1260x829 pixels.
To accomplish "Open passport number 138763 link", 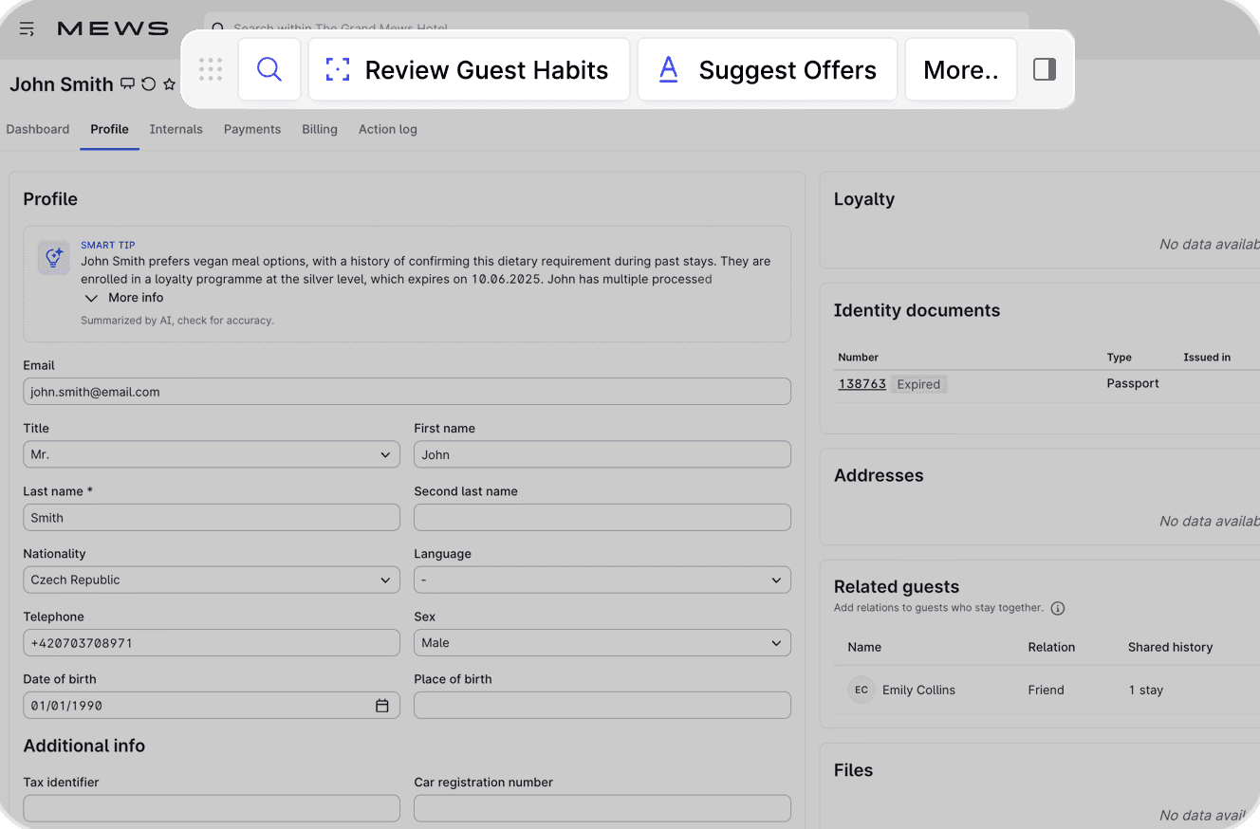I will tap(862, 384).
